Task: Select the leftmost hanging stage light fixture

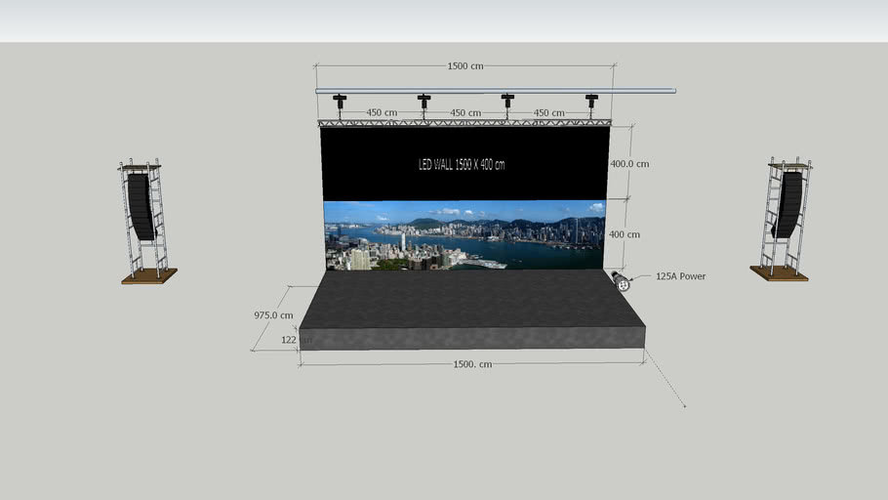Action: click(x=340, y=100)
